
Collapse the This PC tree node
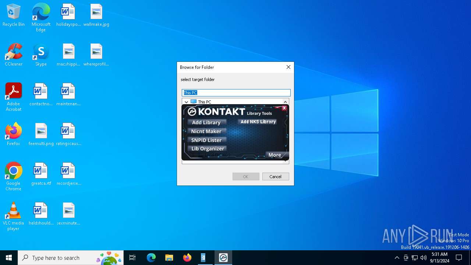pos(186,102)
